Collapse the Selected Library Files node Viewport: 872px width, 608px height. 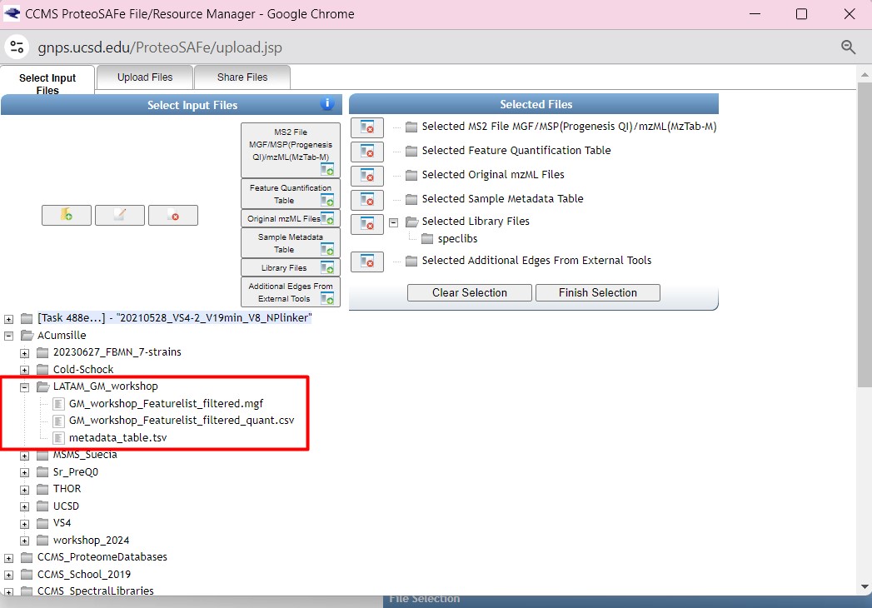(x=393, y=222)
